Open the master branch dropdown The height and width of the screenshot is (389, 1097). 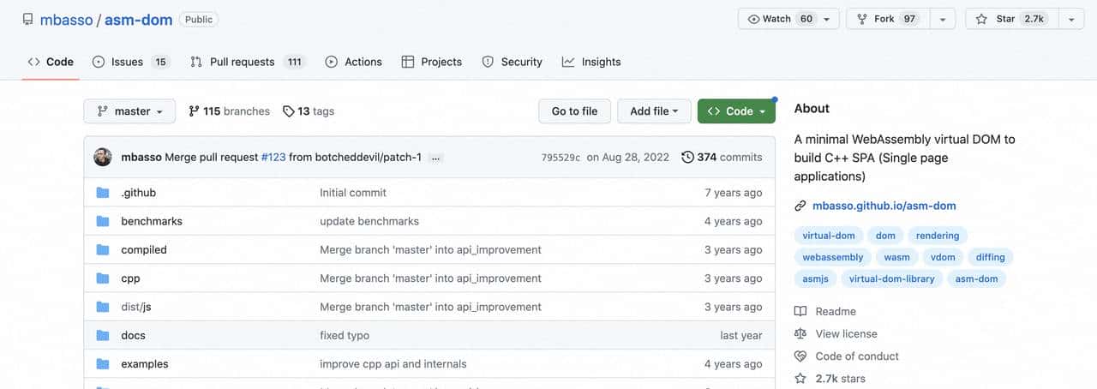point(129,111)
